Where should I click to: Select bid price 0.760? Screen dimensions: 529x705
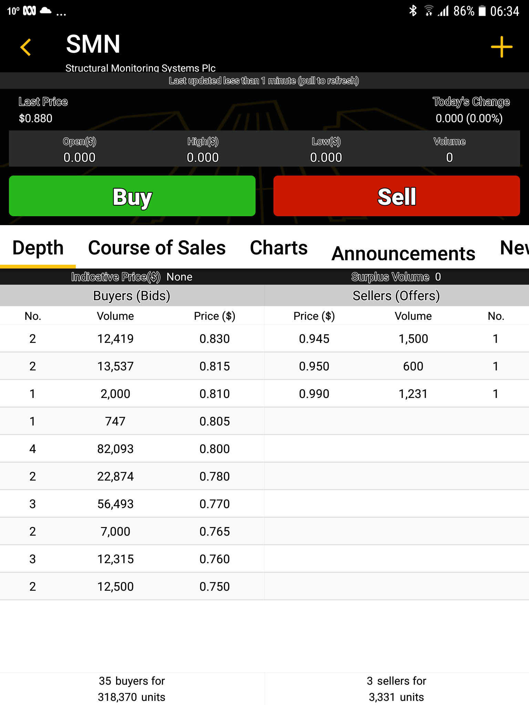[x=215, y=559]
